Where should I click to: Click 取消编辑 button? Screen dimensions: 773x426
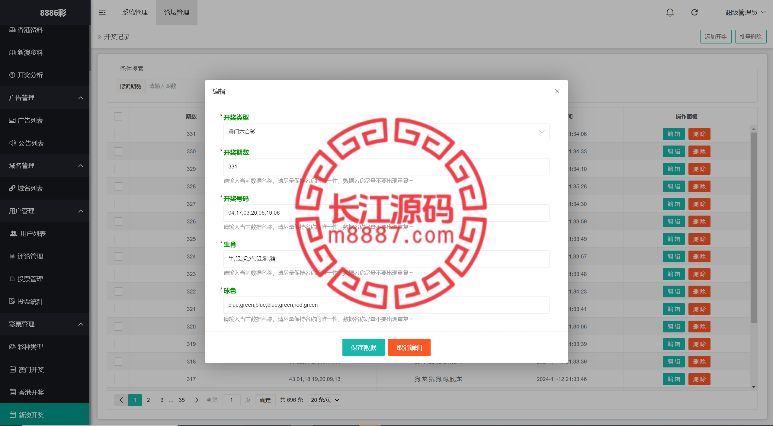coord(409,348)
